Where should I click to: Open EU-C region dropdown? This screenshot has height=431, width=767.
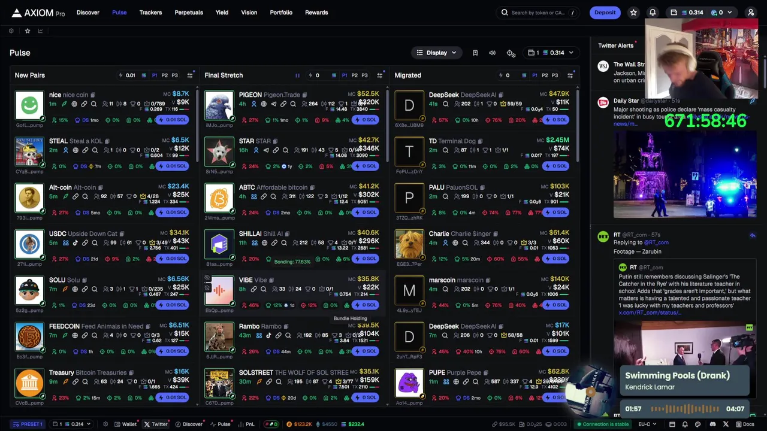tap(648, 424)
